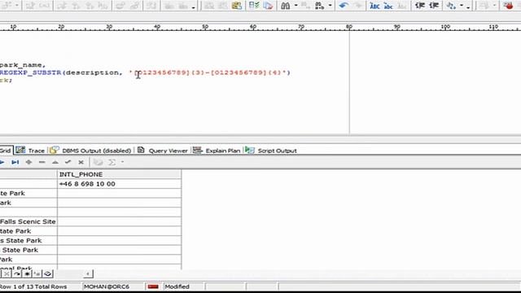The height and width of the screenshot is (293, 521).
Task: Click the horizontal scroll arrow under the grid
Action: click(88, 273)
